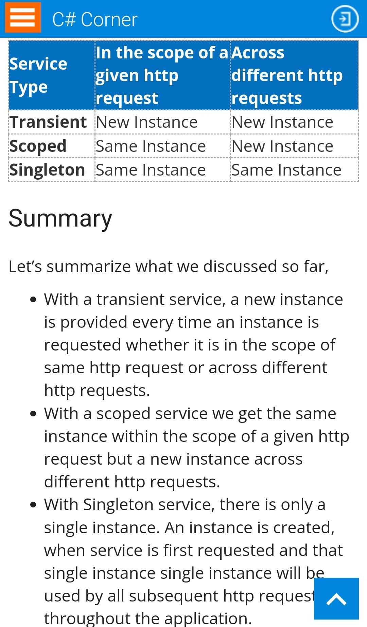The width and height of the screenshot is (367, 627).
Task: Click the Summary heading
Action: (x=60, y=218)
